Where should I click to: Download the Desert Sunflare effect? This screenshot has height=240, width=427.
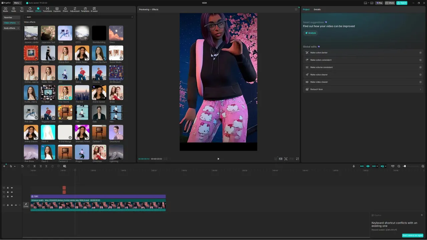[104, 58]
